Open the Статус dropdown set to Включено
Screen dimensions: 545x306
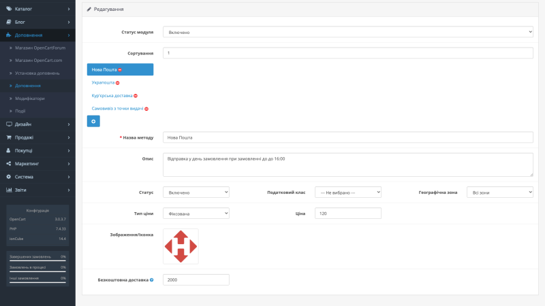pyautogui.click(x=196, y=192)
